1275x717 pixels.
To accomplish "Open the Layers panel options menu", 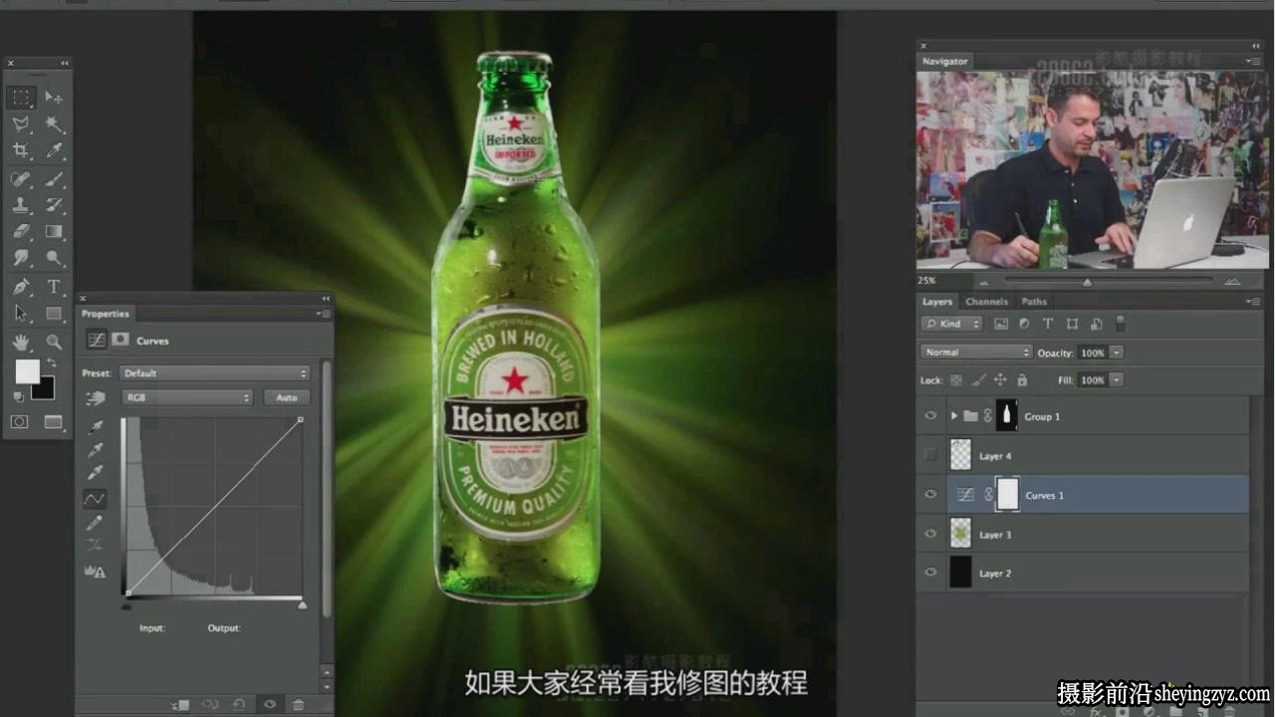I will pos(1253,301).
